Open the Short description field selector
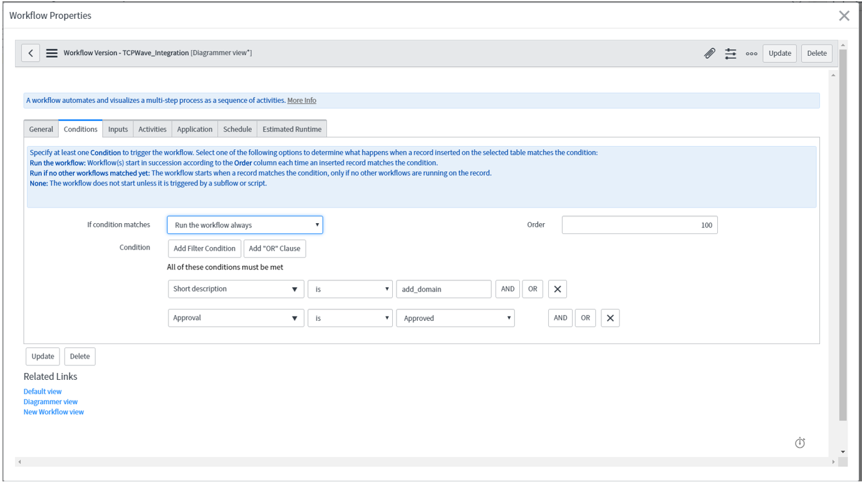 click(x=236, y=289)
